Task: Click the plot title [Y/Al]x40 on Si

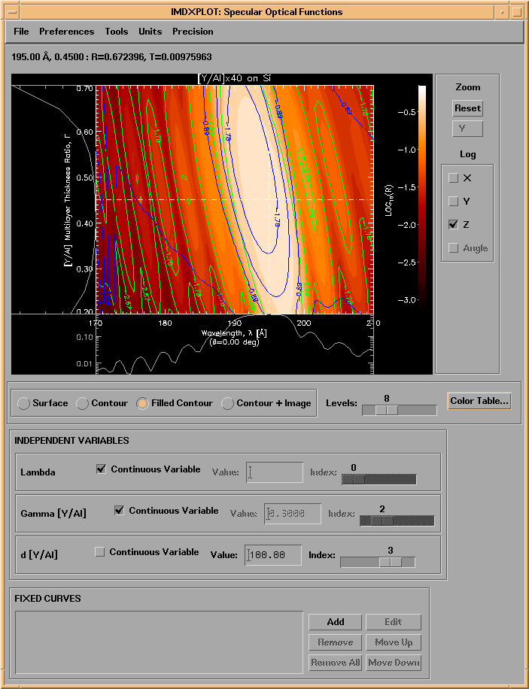Action: [x=234, y=79]
